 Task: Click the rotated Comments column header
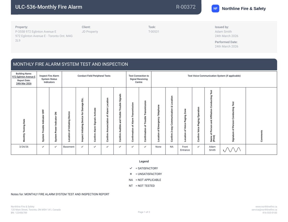pyautogui.click(x=261, y=136)
